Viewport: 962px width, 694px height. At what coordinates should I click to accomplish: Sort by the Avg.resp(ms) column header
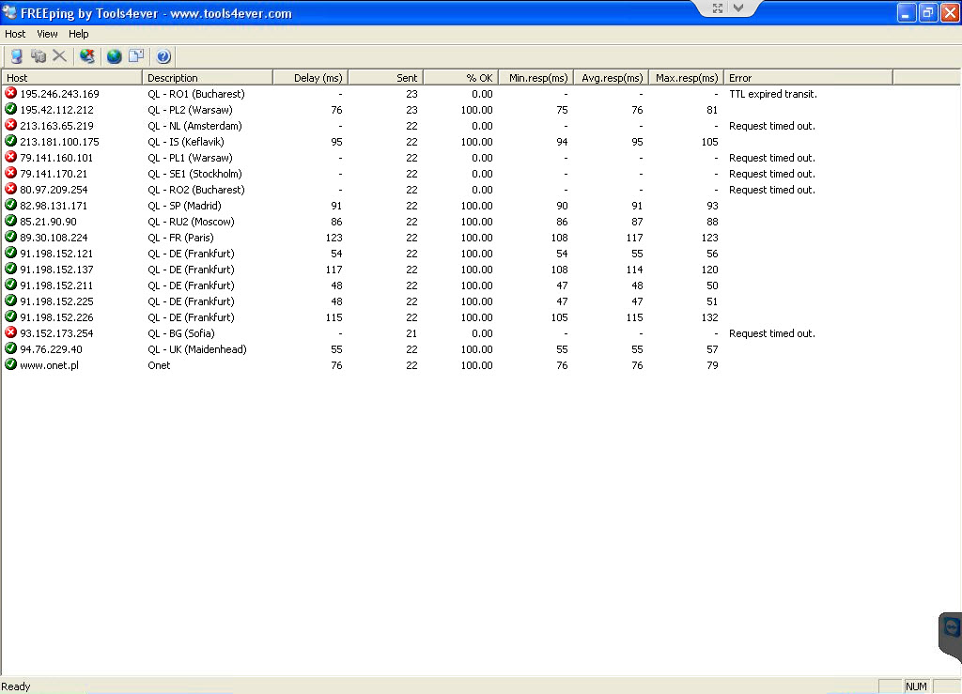[x=611, y=78]
